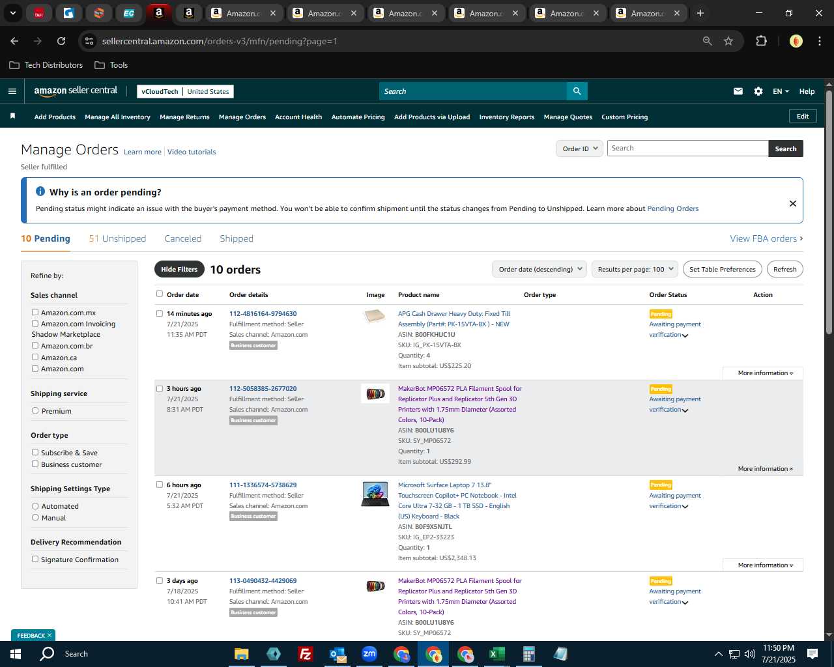
Task: Open Manage Returns menu item
Action: click(x=184, y=117)
